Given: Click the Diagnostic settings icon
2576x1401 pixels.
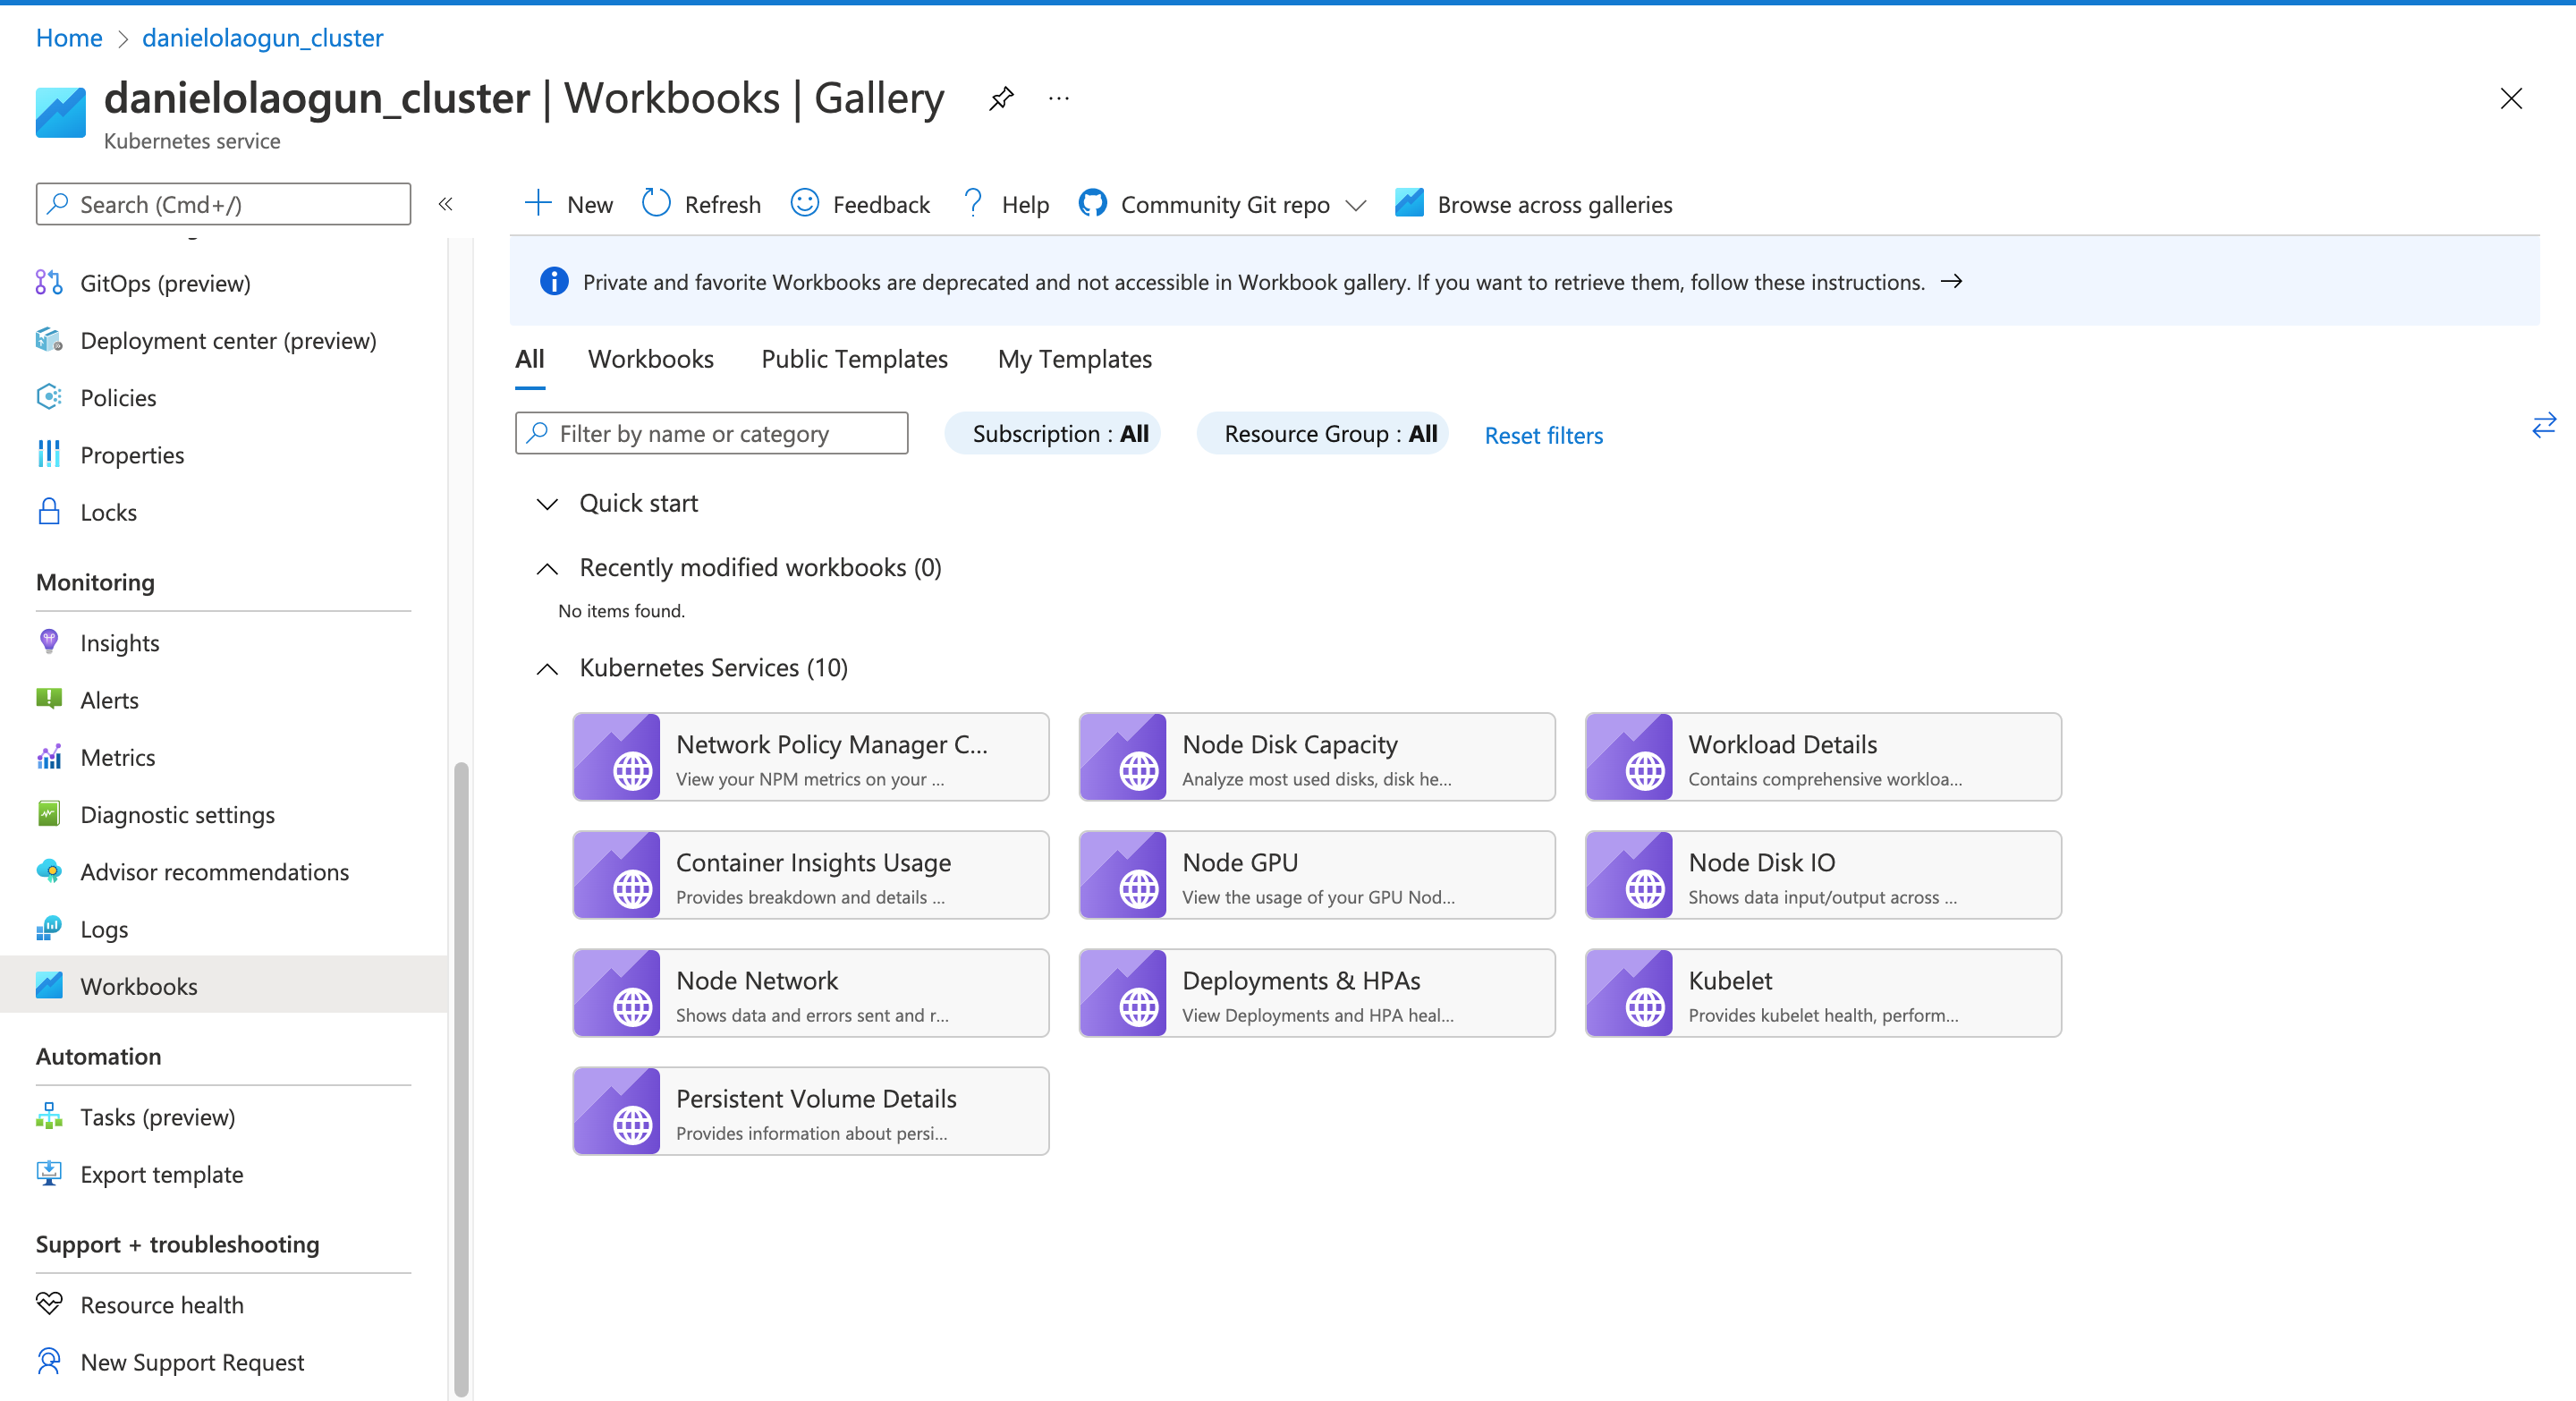Looking at the screenshot, I should pos(49,814).
